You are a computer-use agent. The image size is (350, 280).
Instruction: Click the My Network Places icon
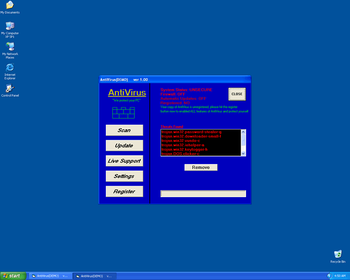click(x=10, y=47)
